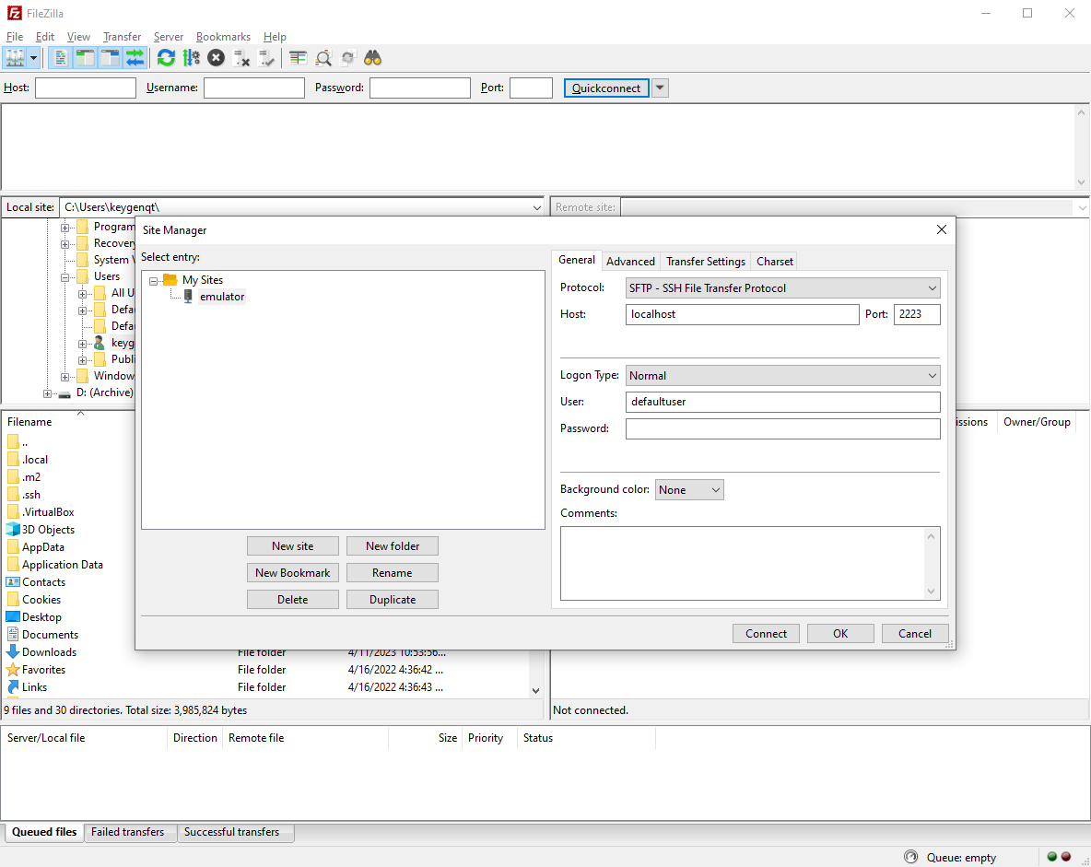The image size is (1091, 867).
Task: Click the Port field showing 2223
Action: click(917, 314)
